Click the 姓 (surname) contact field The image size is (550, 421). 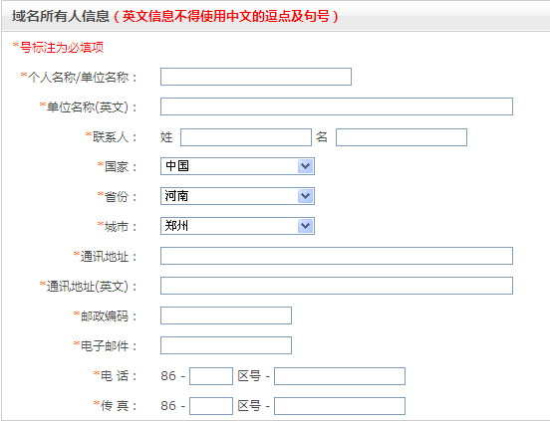[246, 137]
